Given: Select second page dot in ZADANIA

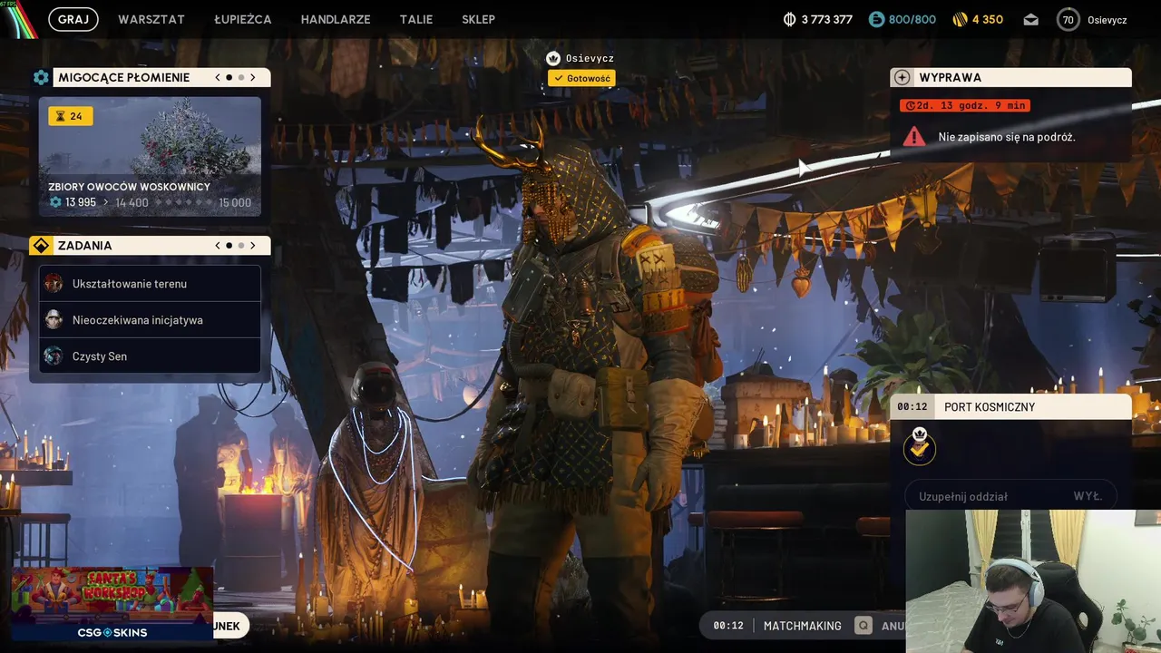Looking at the screenshot, I should [x=240, y=246].
